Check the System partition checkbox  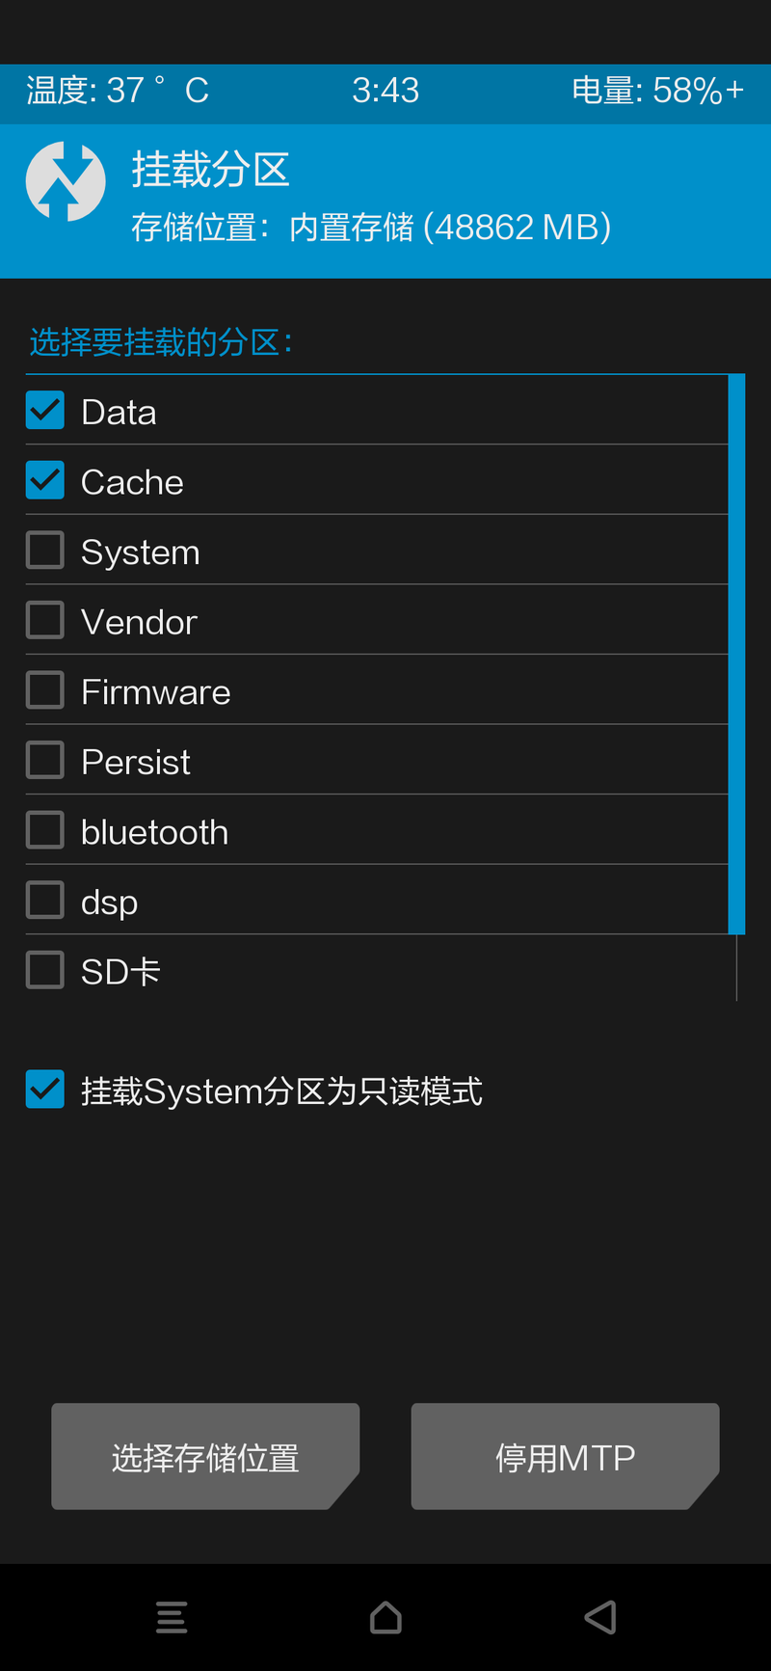(x=45, y=551)
